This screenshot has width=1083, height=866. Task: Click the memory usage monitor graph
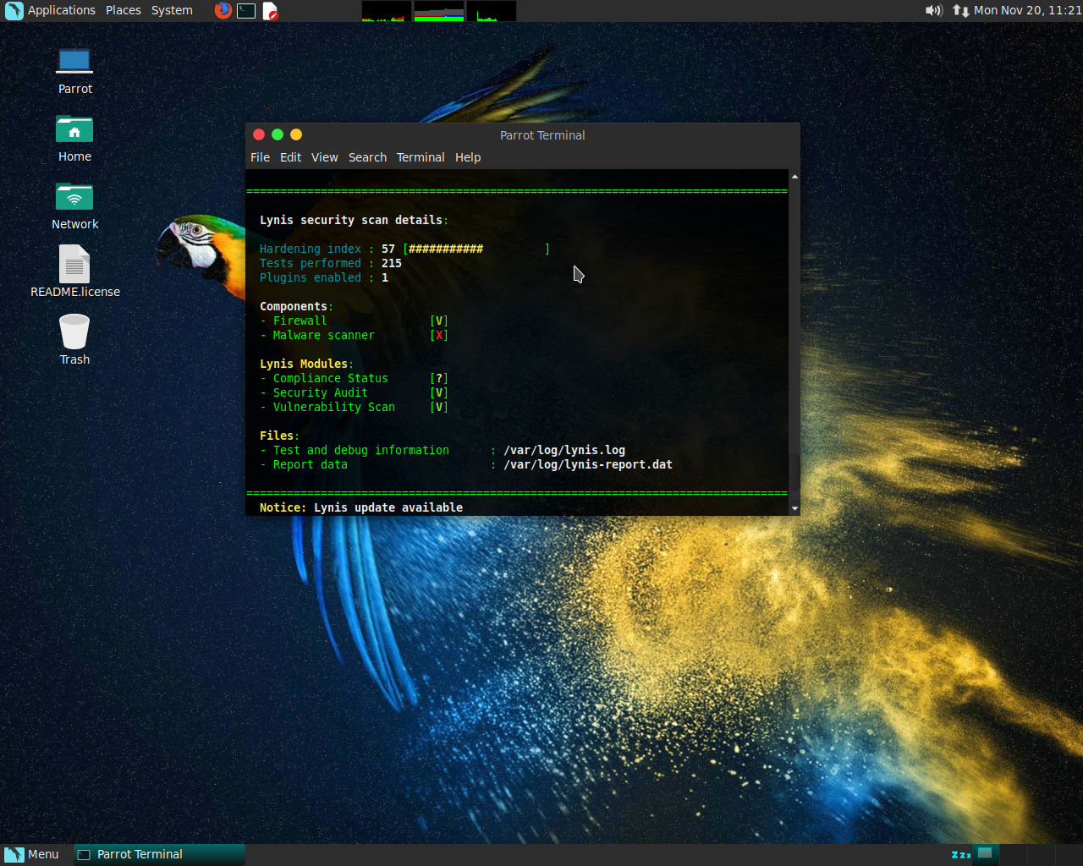439,11
